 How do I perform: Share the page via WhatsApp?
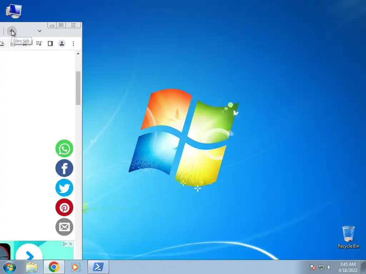pyautogui.click(x=64, y=148)
